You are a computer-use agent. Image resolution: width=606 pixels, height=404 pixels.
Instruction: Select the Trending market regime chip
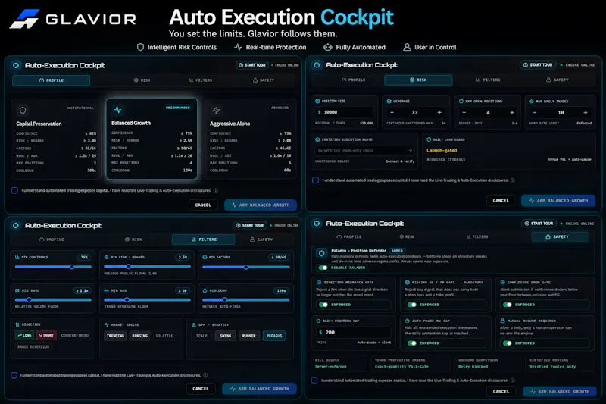[x=116, y=336]
